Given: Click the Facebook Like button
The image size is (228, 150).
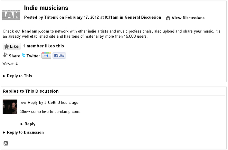Looking at the screenshot, I should point(59,56).
